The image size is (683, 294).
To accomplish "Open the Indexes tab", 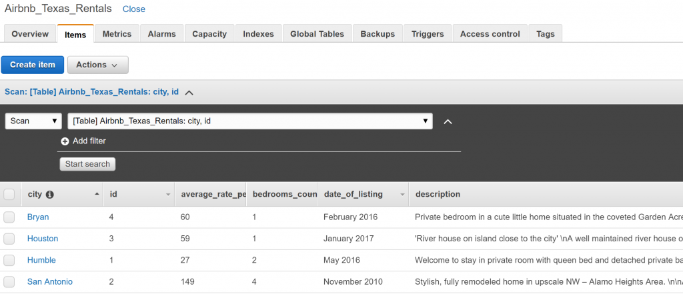I will 258,34.
